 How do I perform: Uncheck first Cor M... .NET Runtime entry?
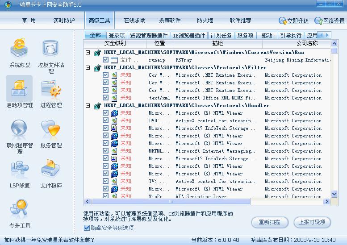pyautogui.click(x=105, y=75)
